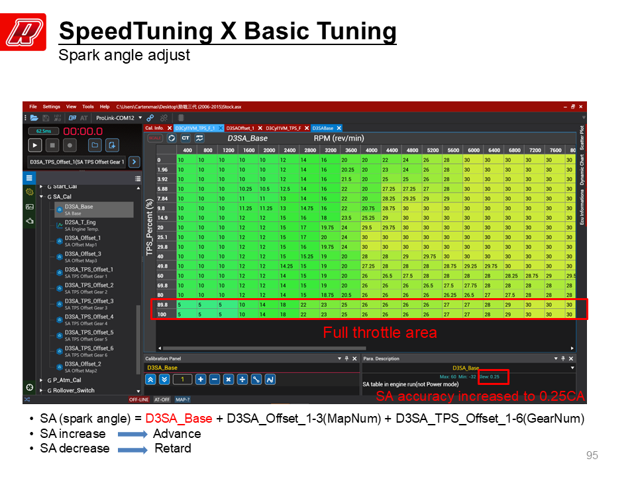
Task: Click the curve smoothing icon in Calibration Panel
Action: tap(270, 380)
